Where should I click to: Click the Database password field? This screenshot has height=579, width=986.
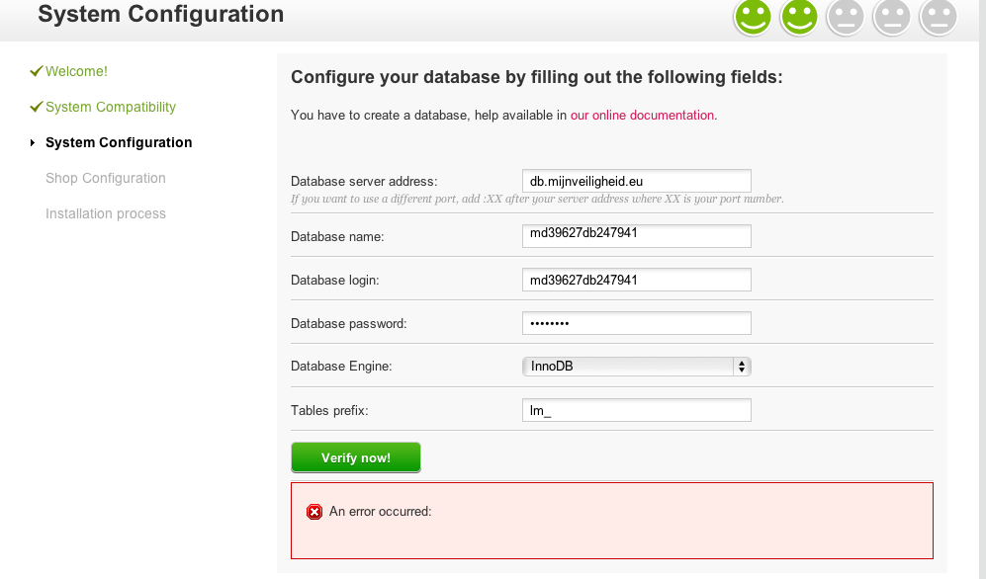pyautogui.click(x=636, y=323)
